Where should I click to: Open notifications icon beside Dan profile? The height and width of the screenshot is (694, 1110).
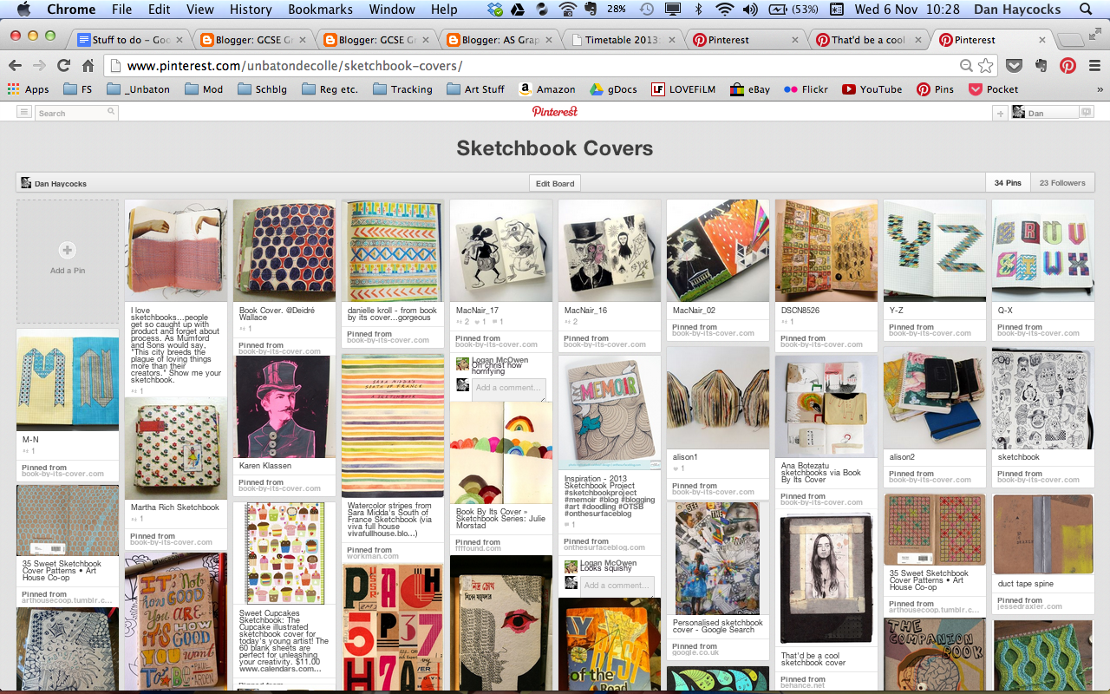(x=1087, y=113)
